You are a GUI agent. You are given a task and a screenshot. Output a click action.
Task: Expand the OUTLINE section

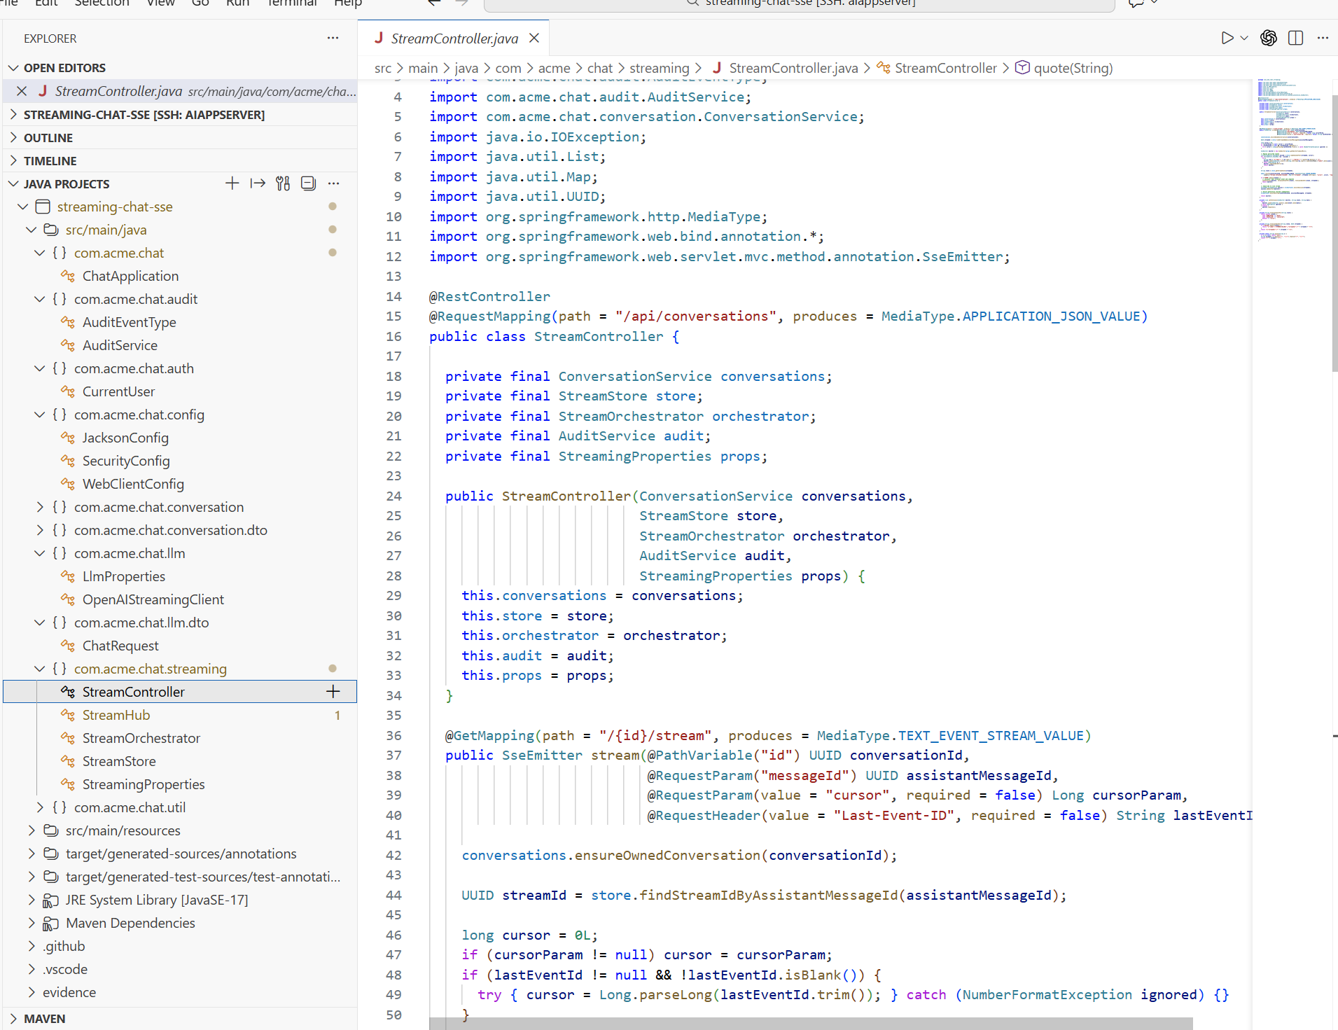(x=48, y=137)
